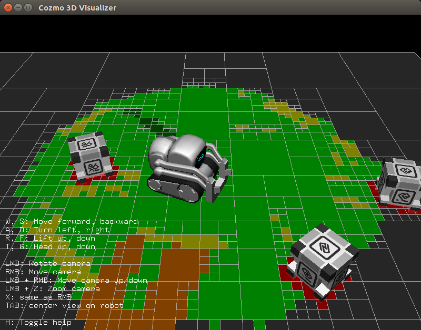Screen dimensions: 421x330
Task: Click 'TAB: center view on robot' text
Action: pyautogui.click(x=64, y=305)
